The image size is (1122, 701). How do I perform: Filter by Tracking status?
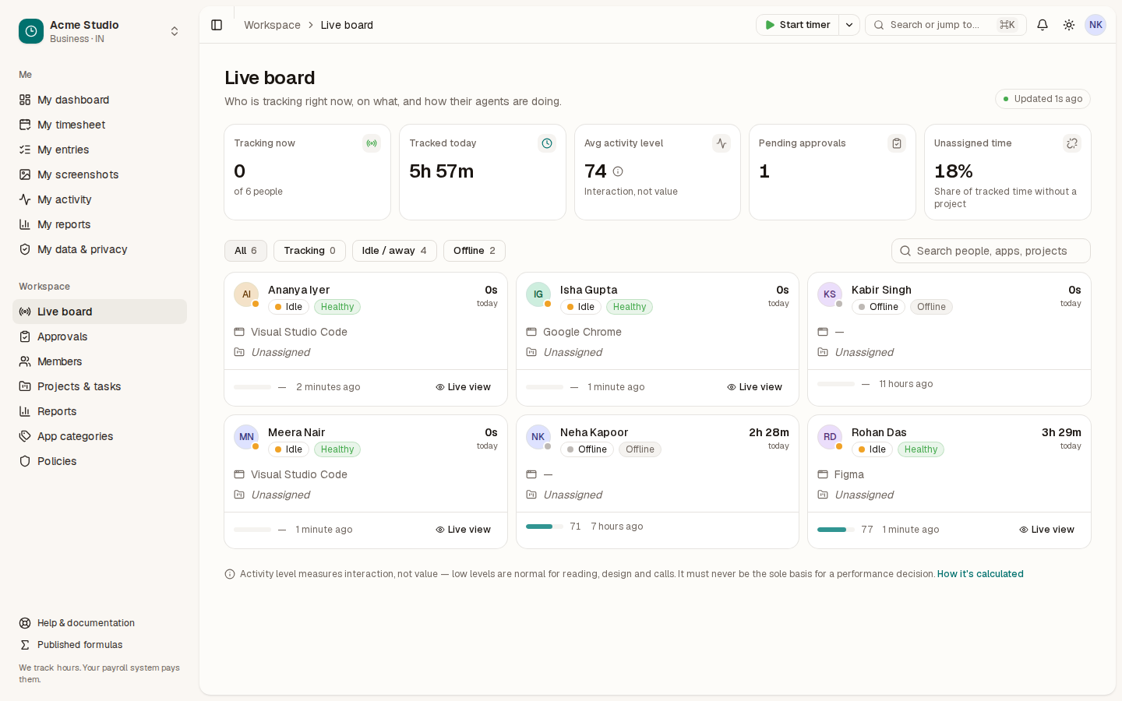click(309, 251)
